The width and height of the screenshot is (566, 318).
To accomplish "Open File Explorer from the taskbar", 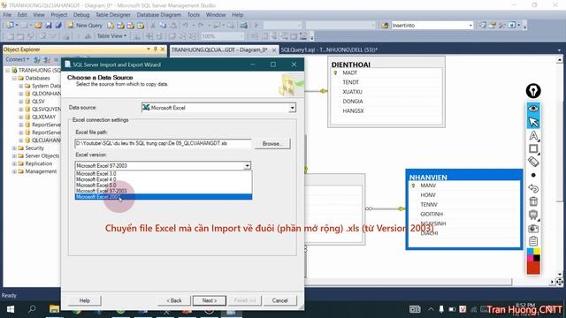I will coord(54,309).
